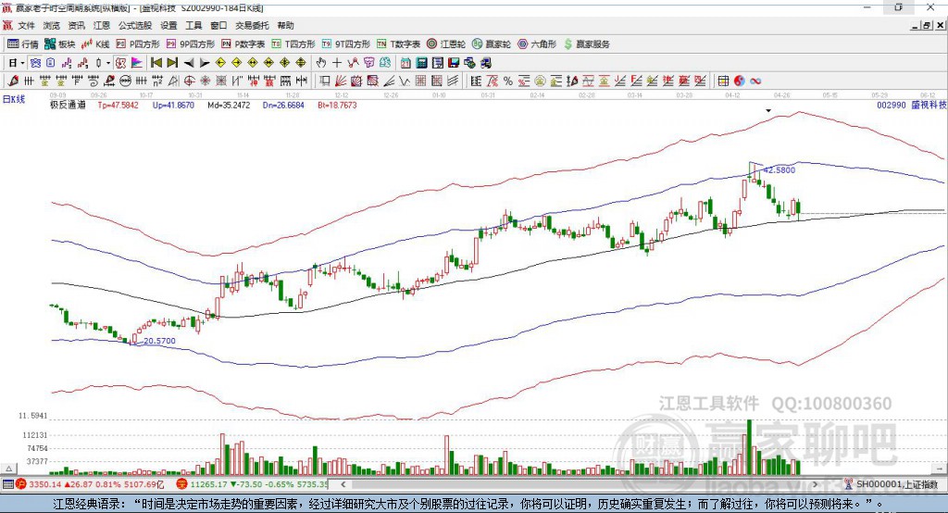The image size is (948, 513).
Task: Switch to the 板块 sector view
Action: tap(60, 44)
